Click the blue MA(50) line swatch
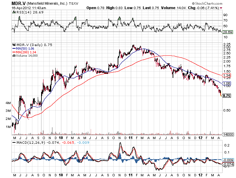236x178 pixels. 14,49
